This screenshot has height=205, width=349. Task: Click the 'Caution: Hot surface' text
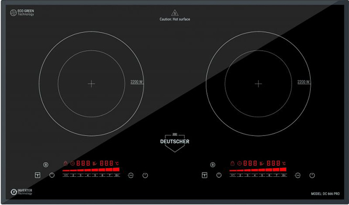click(174, 19)
